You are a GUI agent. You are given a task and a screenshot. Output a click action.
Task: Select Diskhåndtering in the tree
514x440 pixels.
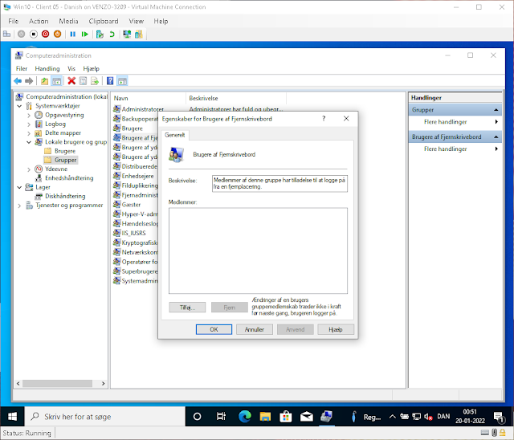pyautogui.click(x=65, y=196)
